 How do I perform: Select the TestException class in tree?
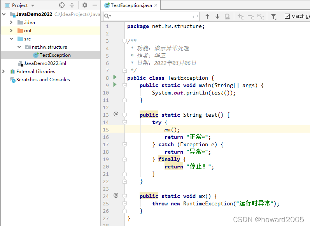[55, 55]
